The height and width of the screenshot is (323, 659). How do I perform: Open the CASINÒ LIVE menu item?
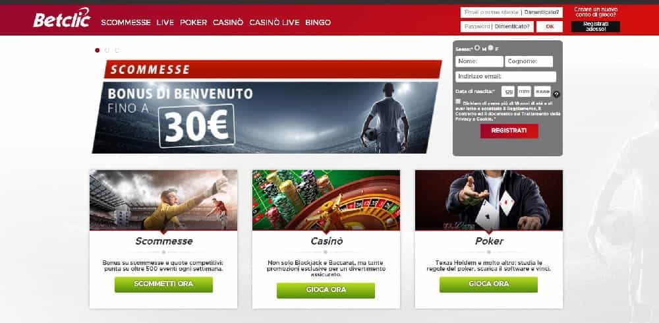coord(274,22)
